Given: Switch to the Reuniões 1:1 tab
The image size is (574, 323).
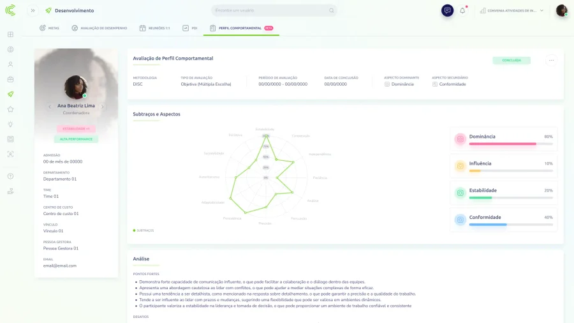Looking at the screenshot, I should coord(154,28).
